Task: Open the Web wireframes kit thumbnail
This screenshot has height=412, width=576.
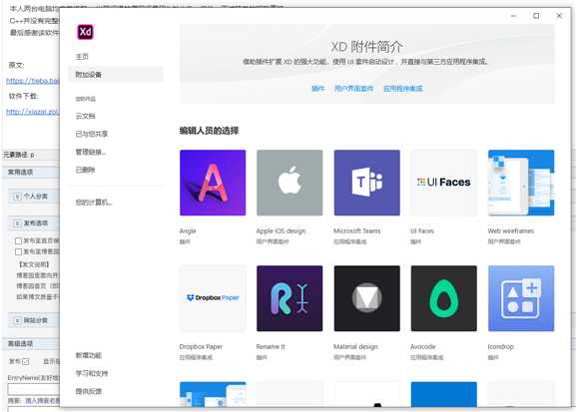Action: 521,183
